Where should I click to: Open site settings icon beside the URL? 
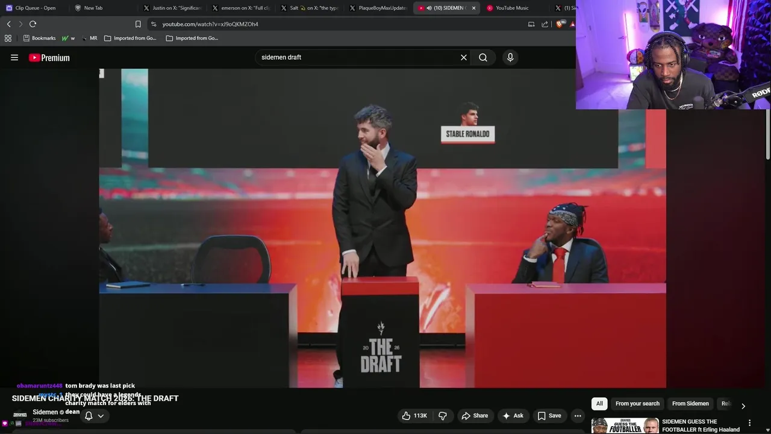(154, 24)
